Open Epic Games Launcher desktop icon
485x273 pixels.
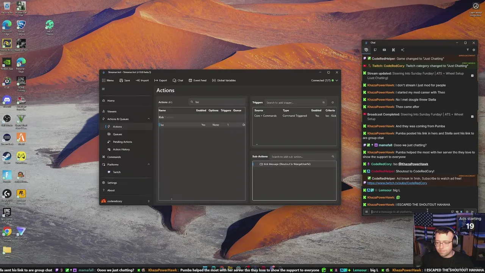(7, 215)
